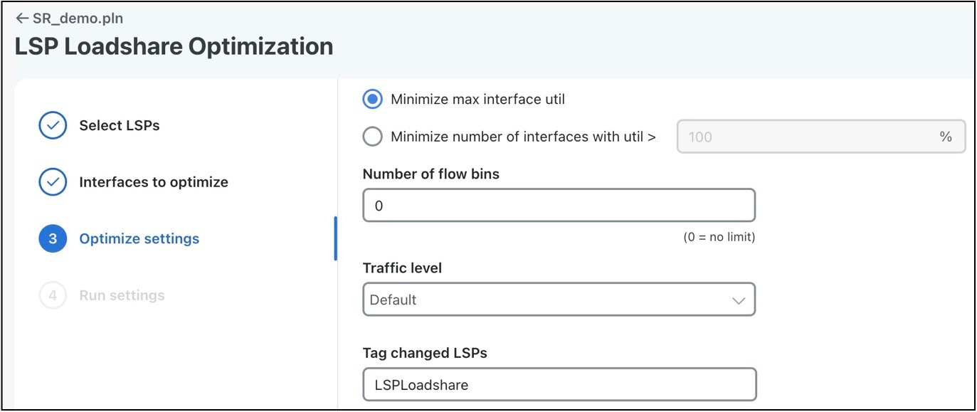Click the utilization percent threshold field showing 100

coord(821,137)
